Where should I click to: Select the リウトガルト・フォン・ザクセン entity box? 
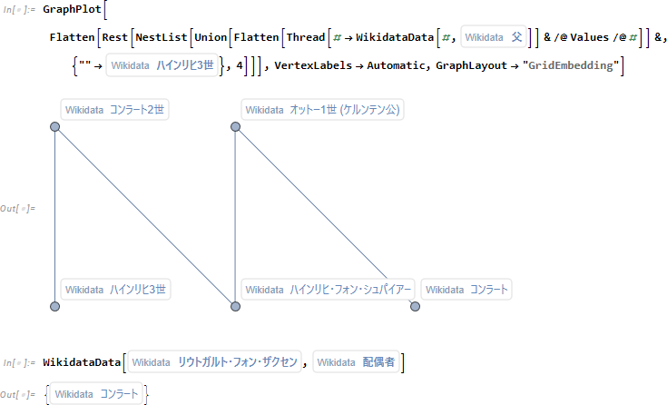213,362
